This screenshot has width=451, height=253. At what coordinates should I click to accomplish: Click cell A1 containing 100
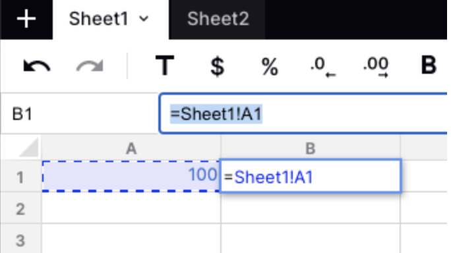point(131,176)
